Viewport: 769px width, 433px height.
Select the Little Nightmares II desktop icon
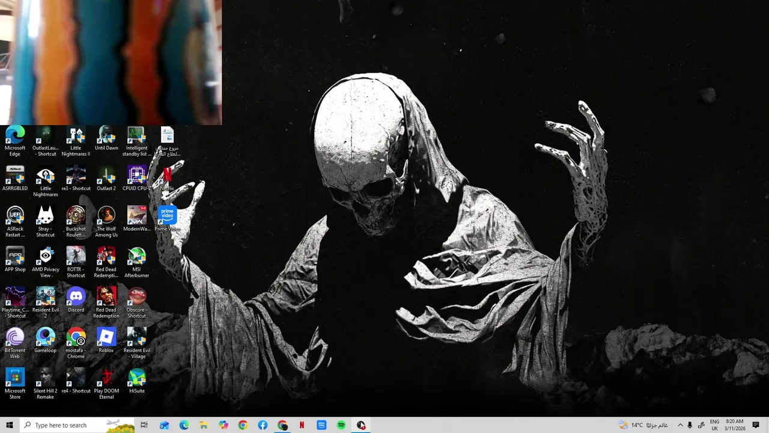pyautogui.click(x=76, y=141)
